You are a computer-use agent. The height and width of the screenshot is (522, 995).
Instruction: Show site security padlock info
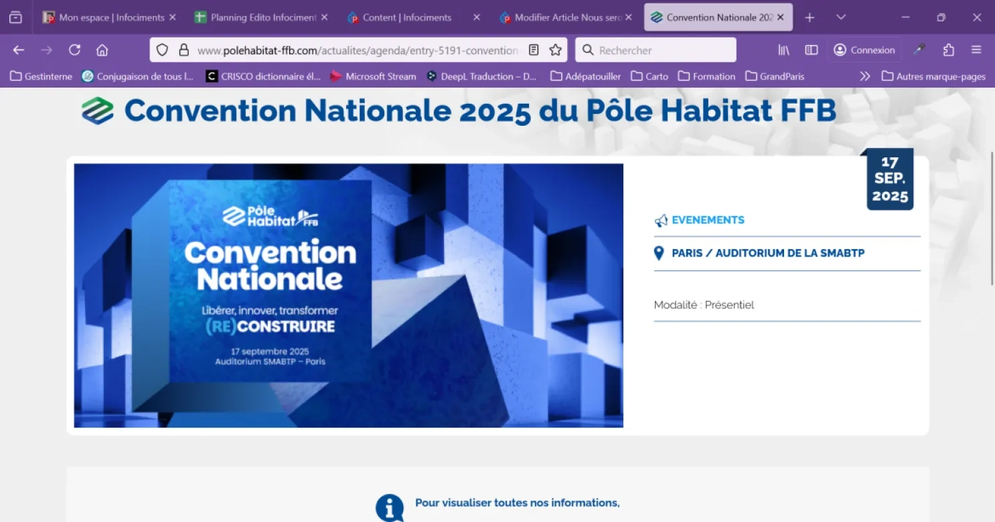coord(183,50)
